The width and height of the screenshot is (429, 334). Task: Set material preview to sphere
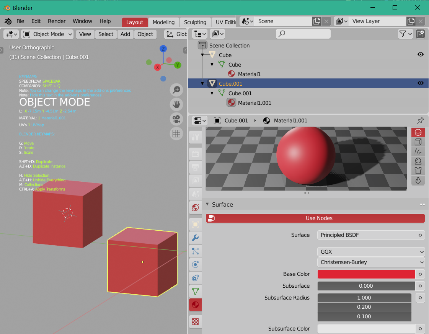418,132
